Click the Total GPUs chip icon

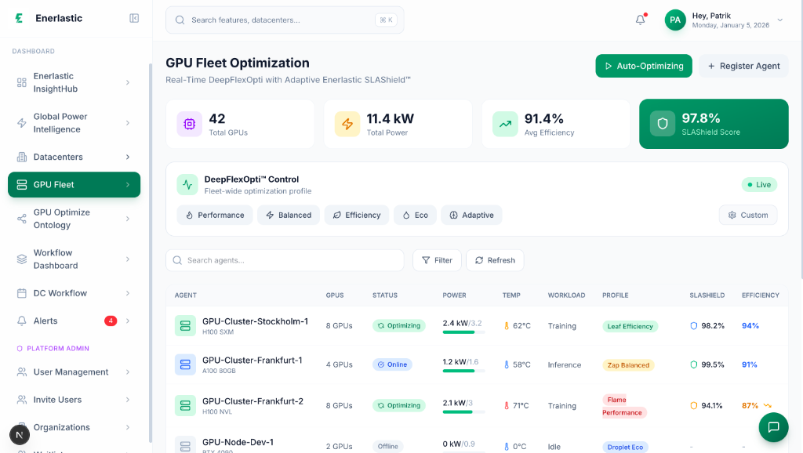(189, 124)
